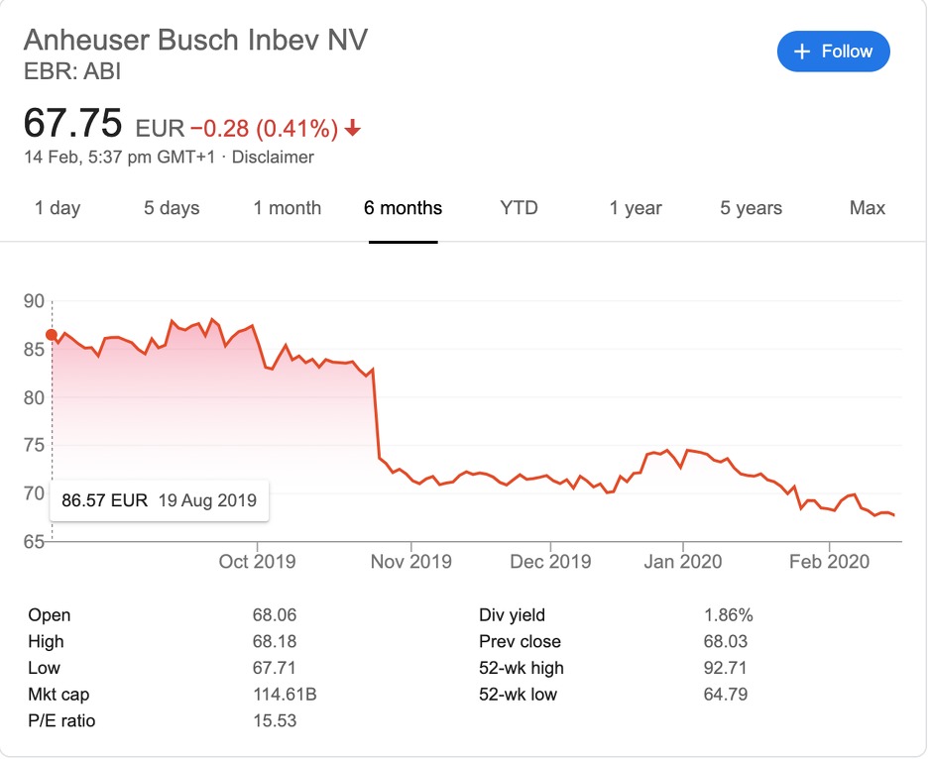The width and height of the screenshot is (930, 759).
Task: Click the plus icon in Follow button
Action: 803,52
